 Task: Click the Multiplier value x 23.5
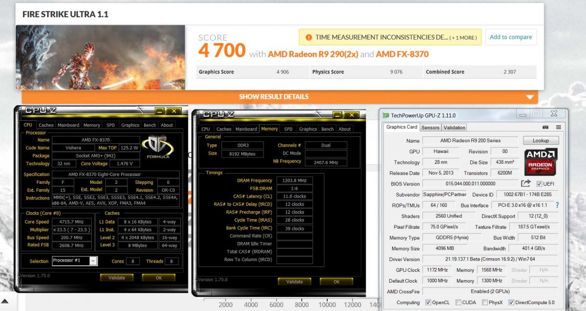pyautogui.click(x=71, y=229)
